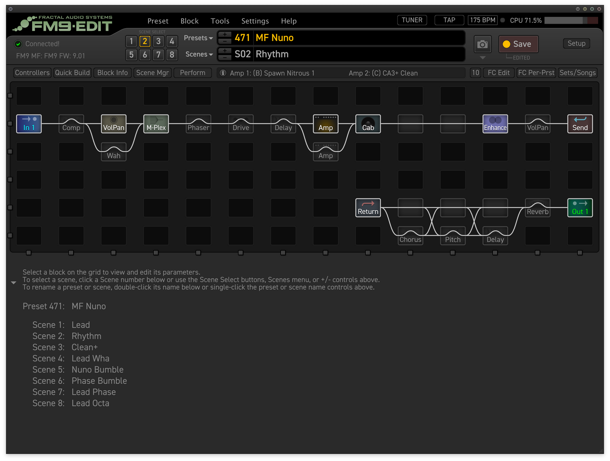Image resolution: width=610 pixels, height=461 pixels.
Task: Click the Enhance block icon
Action: point(495,124)
